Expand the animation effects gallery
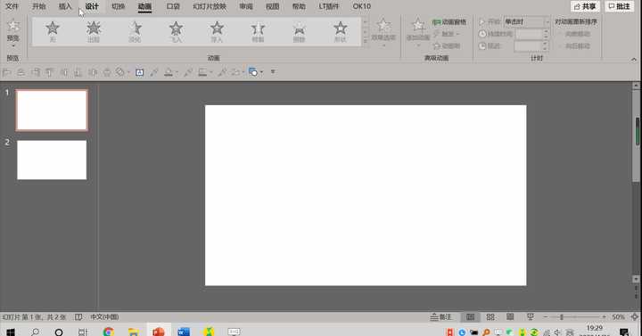The width and height of the screenshot is (642, 336). 366,41
